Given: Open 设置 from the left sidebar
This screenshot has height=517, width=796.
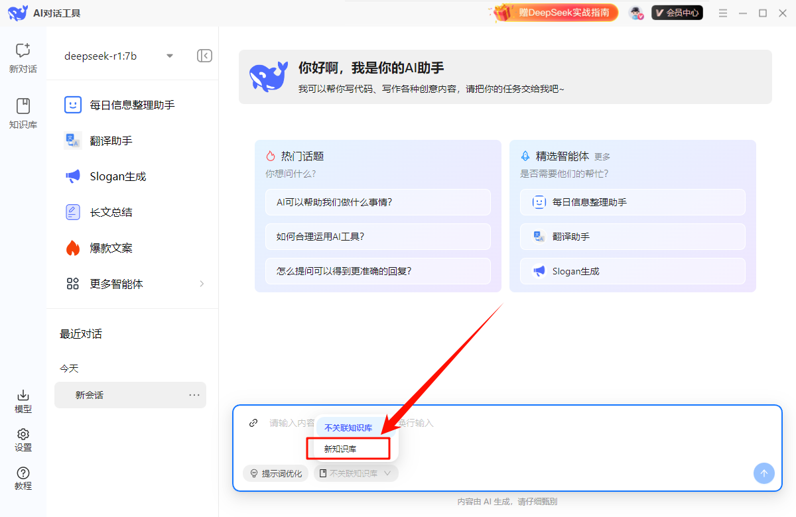Looking at the screenshot, I should pos(23,440).
